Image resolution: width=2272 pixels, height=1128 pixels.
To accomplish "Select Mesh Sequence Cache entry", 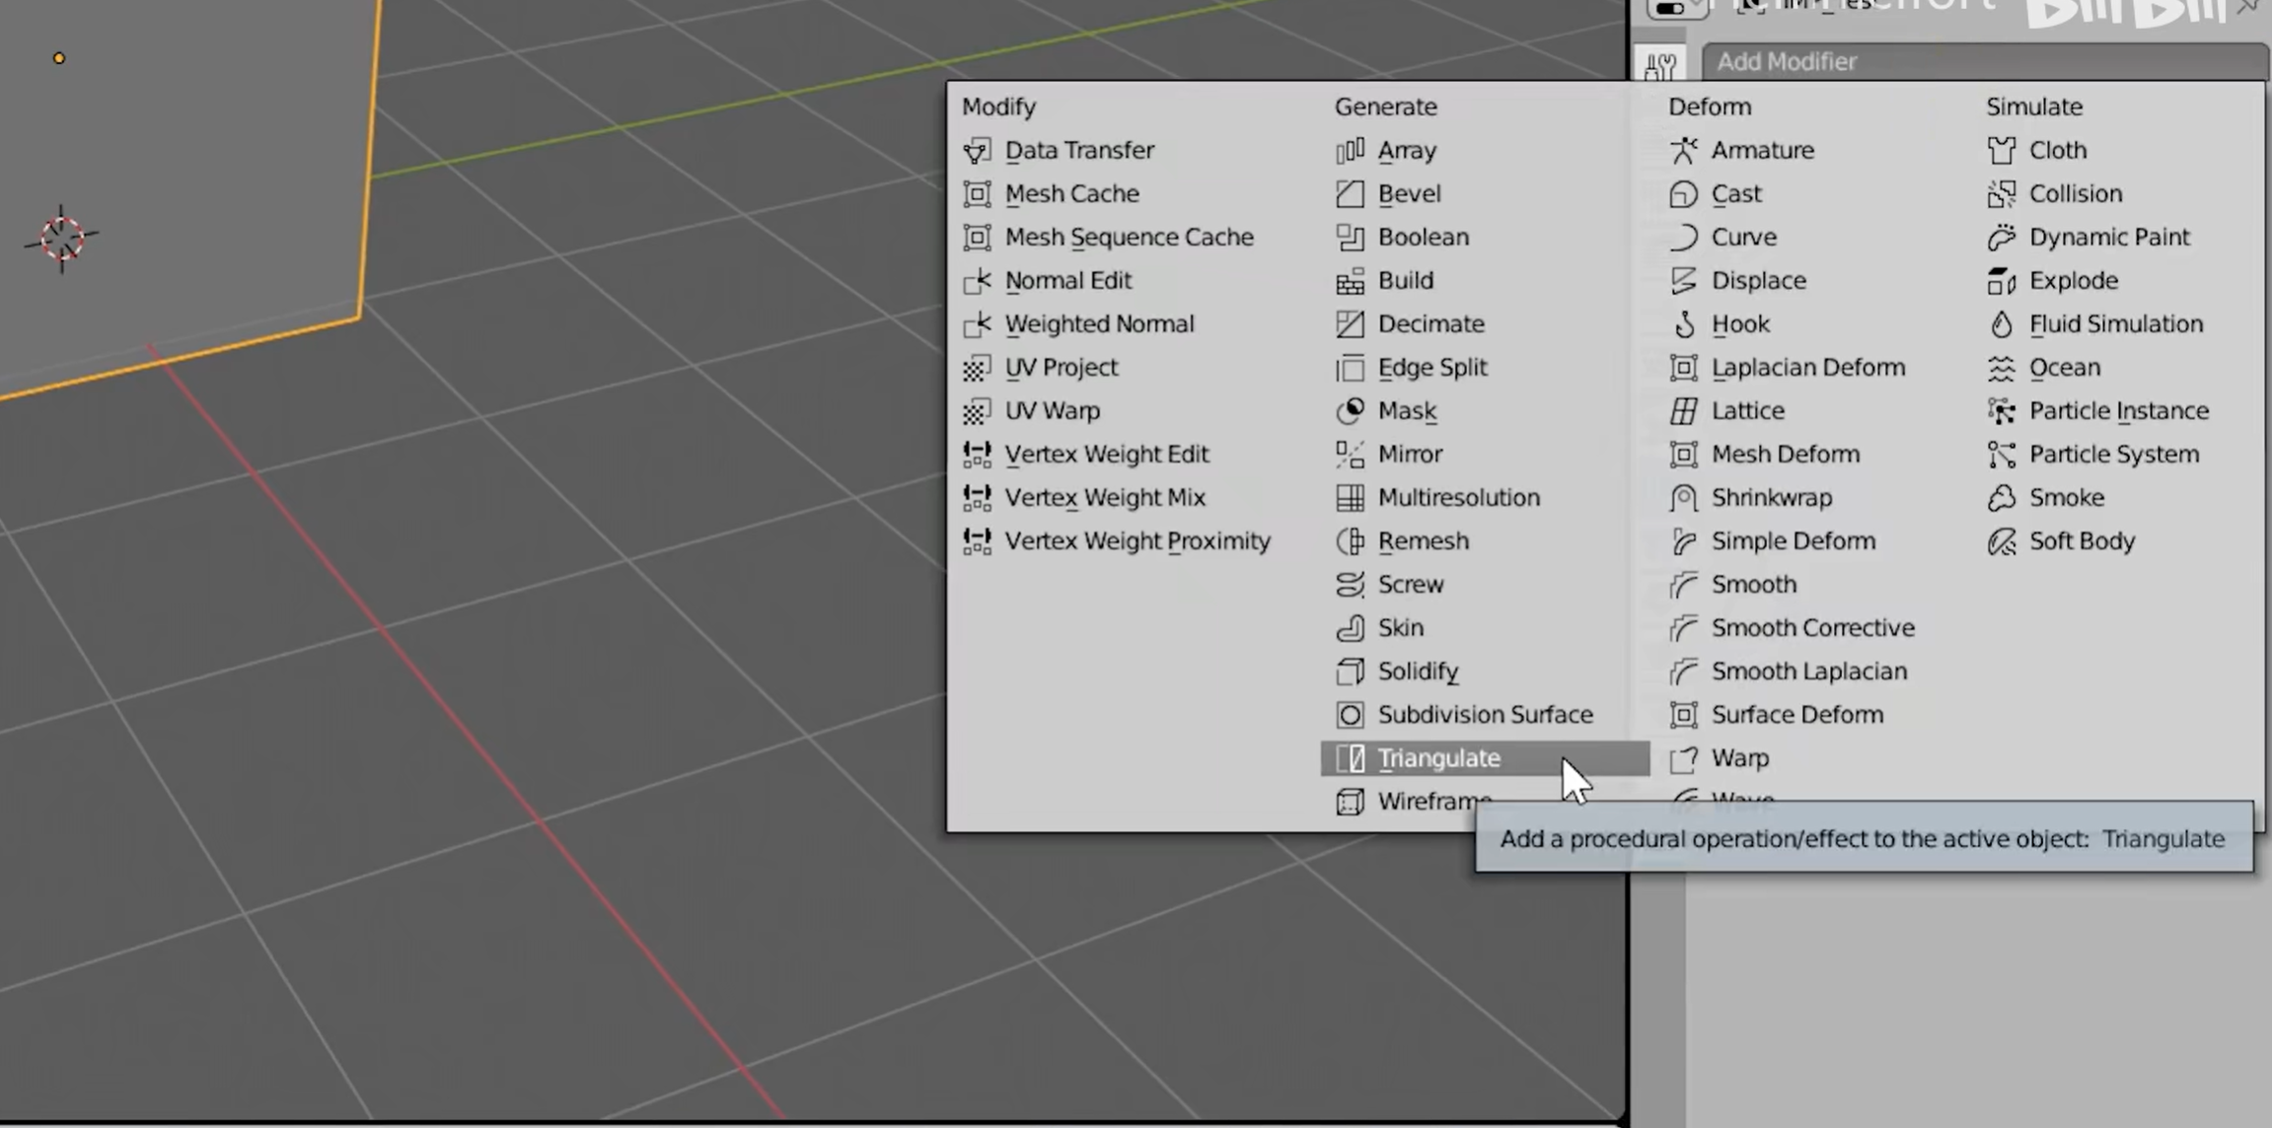I will point(1129,237).
